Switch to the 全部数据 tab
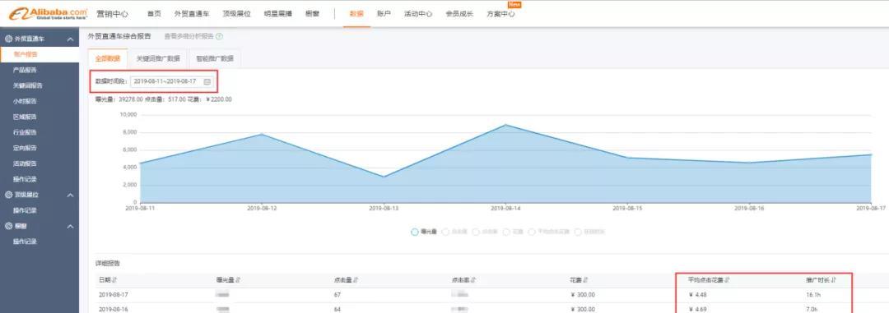 coord(108,58)
